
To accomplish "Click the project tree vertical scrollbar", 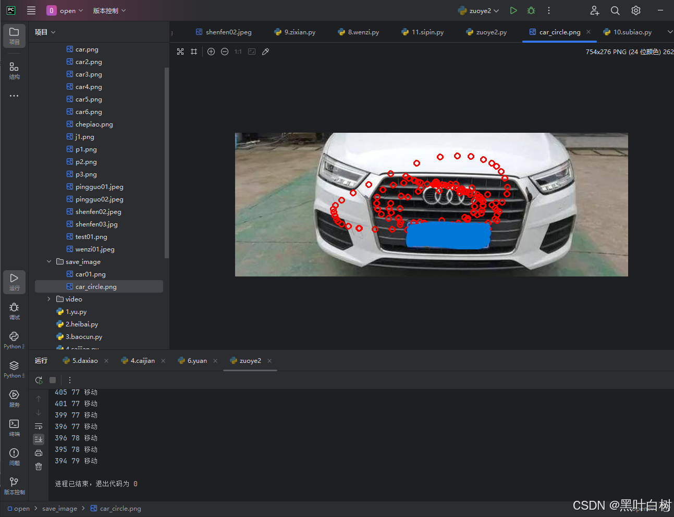I will point(167,163).
